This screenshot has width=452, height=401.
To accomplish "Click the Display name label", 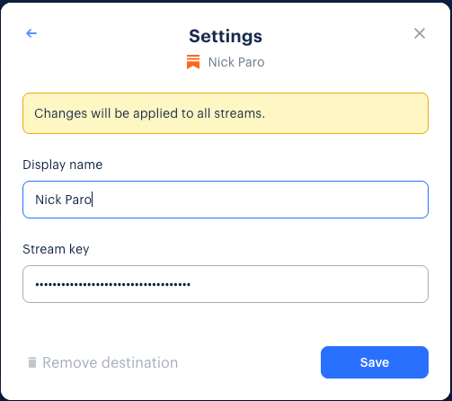I will (63, 165).
